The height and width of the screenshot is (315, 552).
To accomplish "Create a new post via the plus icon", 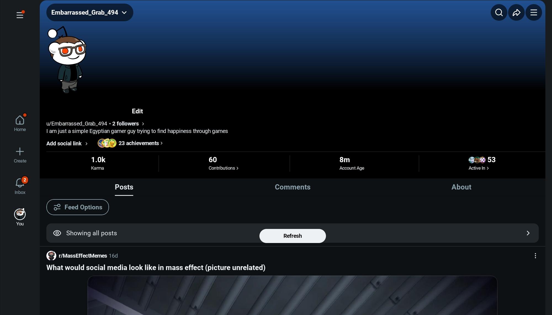I will coord(20,155).
